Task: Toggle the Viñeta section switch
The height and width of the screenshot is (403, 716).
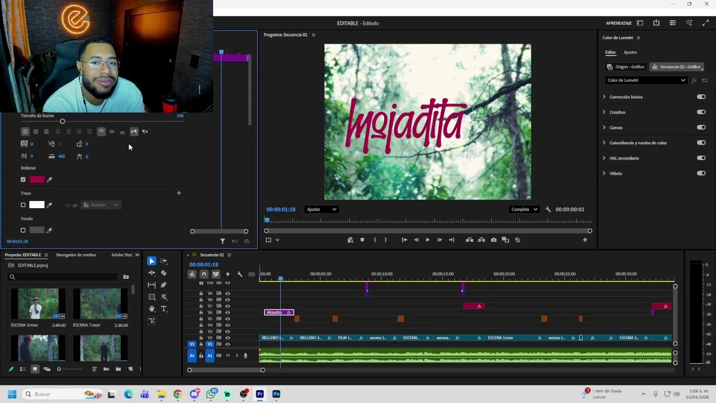Action: [701, 173]
